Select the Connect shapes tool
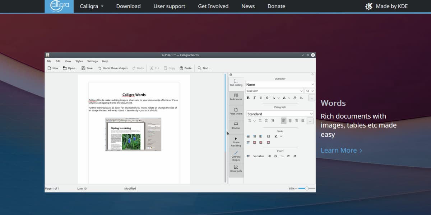Image resolution: width=431 pixels, height=215 pixels. point(236,156)
